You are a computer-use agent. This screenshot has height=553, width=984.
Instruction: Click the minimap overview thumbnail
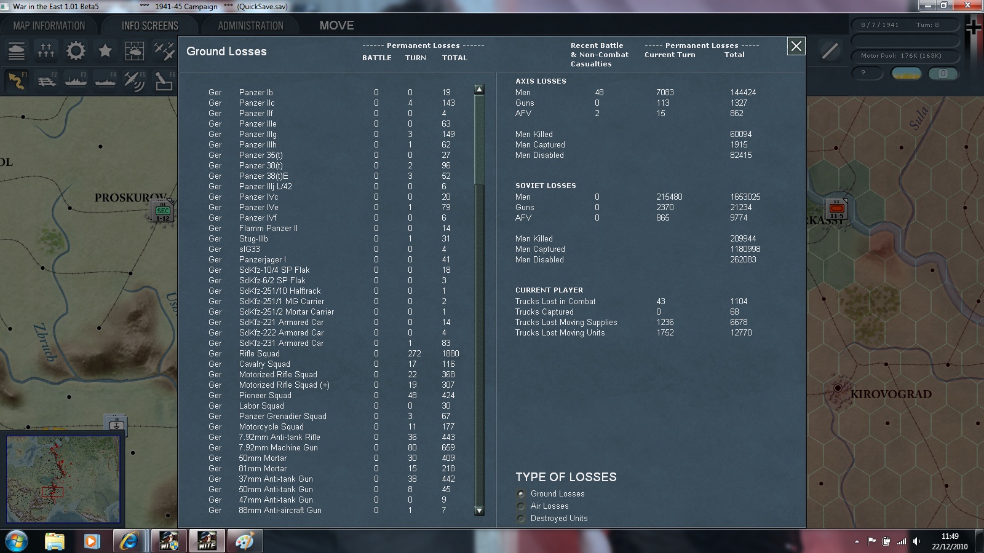point(63,479)
